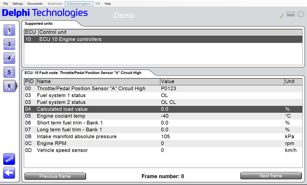Screen dimensions: 307x185
Task: Click the battery status icon
Action: point(291,15)
